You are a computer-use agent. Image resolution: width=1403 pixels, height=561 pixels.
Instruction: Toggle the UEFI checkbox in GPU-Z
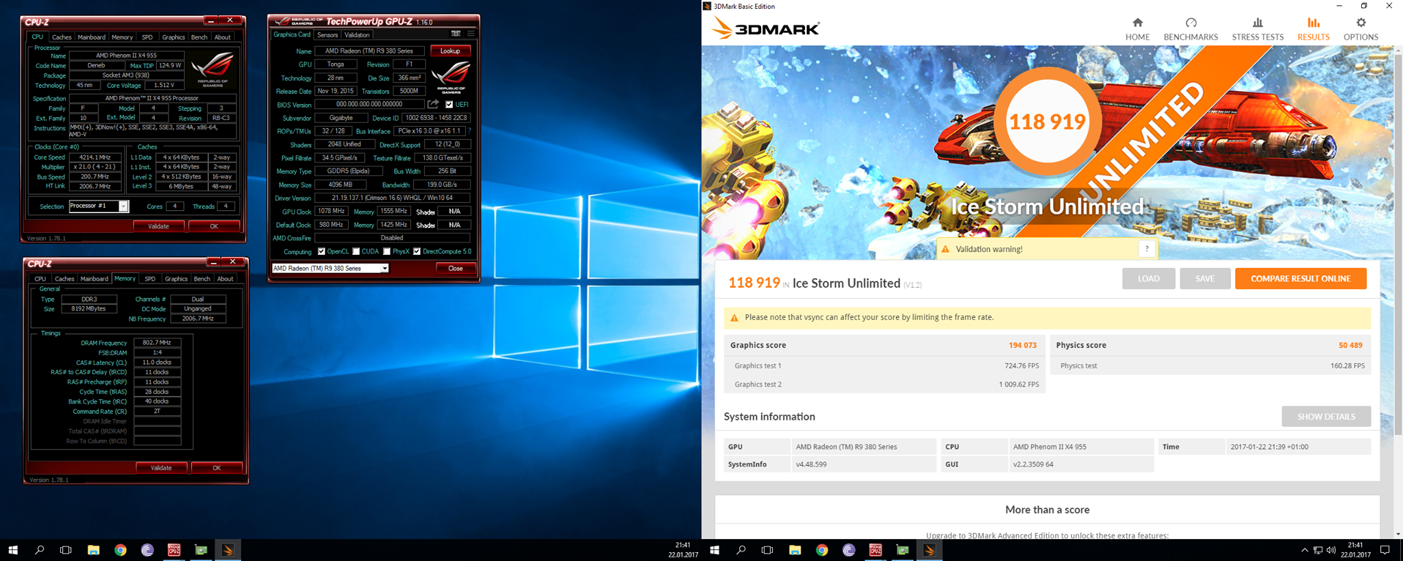tap(449, 105)
